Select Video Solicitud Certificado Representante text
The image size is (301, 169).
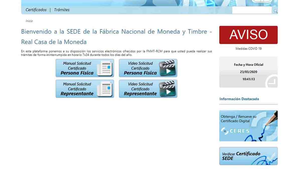(140, 89)
